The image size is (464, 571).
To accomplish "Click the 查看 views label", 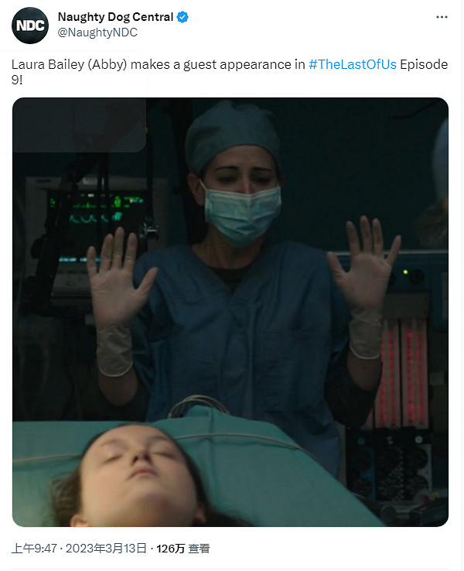I will coord(199,549).
